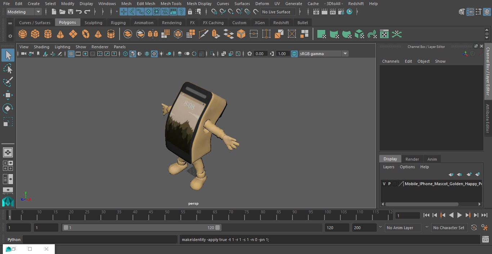Toggle the viewport grid display
Screen dimensions: 492x254
click(71, 54)
